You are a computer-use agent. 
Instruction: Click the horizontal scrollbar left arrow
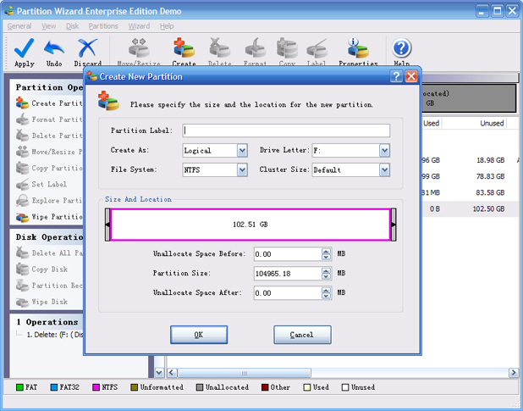point(172,373)
